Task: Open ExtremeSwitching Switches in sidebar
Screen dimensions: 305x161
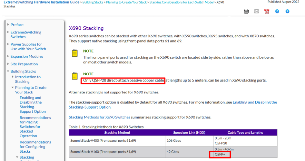Action: (x=26, y=34)
